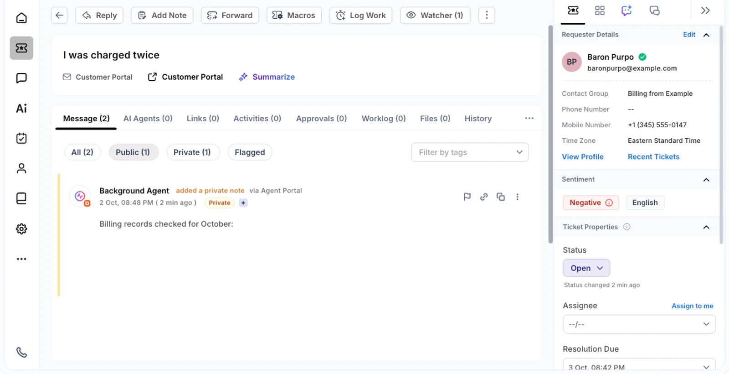Collapse the Requester Details section
729x374 pixels.
pos(706,35)
